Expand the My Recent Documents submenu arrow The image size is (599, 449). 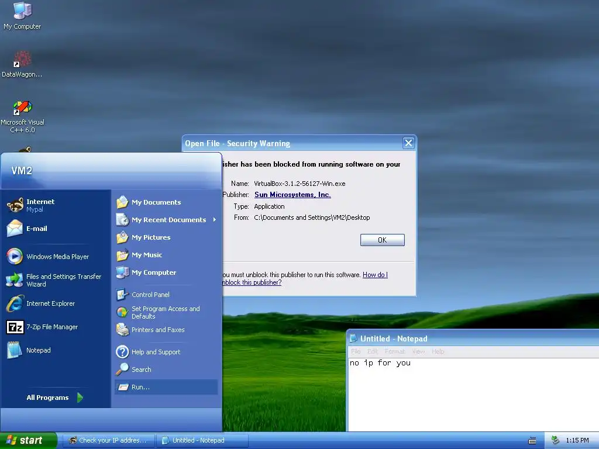[215, 220]
